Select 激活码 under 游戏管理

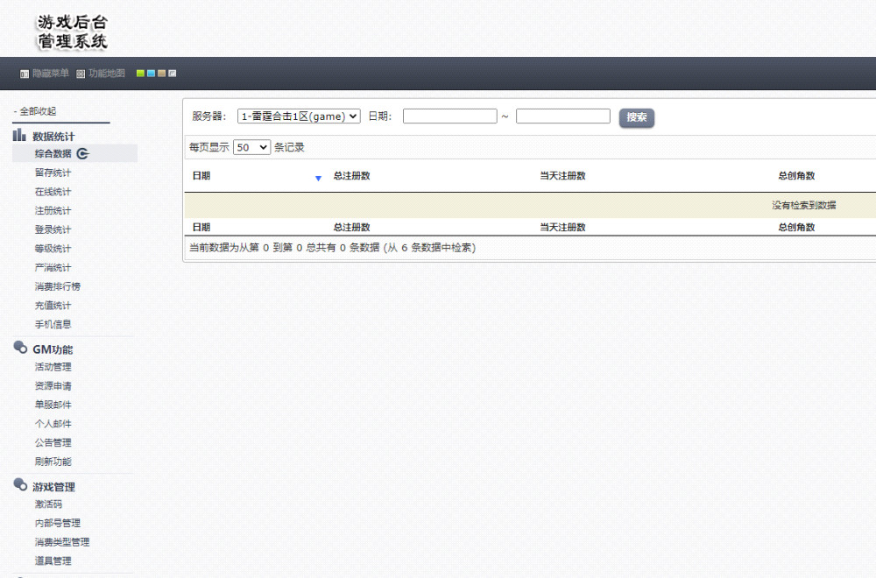coord(48,504)
